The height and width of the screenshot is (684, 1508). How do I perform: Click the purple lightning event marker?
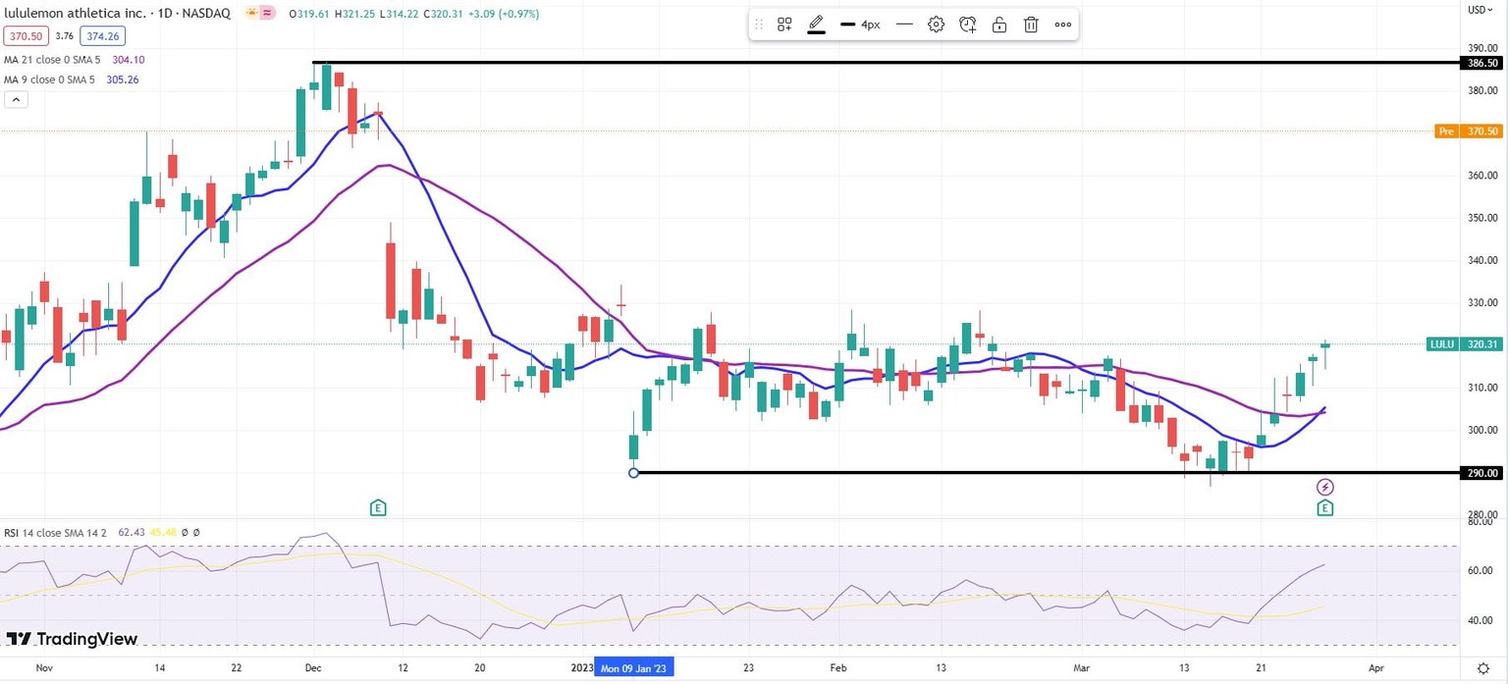1325,487
